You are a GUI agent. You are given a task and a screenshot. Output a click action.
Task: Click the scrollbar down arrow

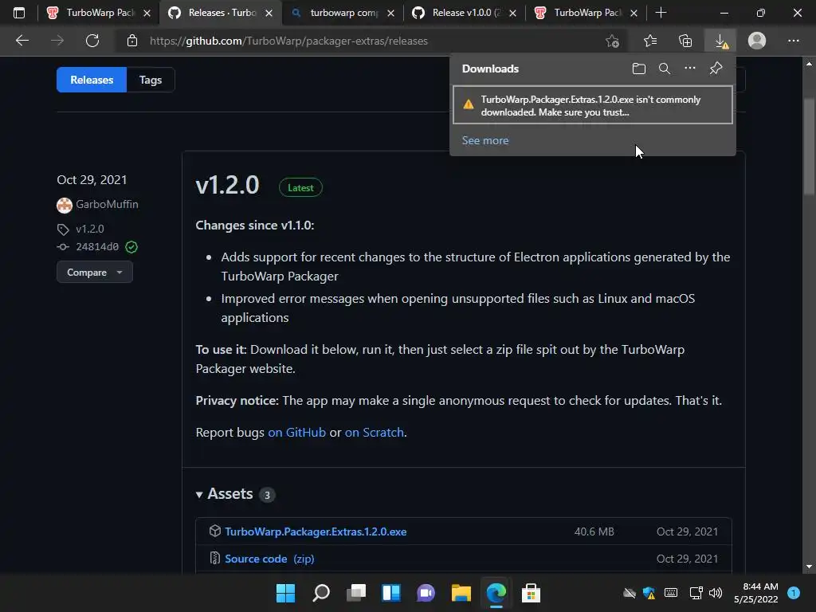[809, 567]
